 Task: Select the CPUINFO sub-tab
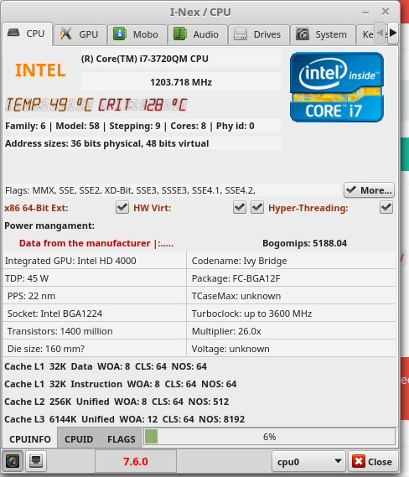point(30,439)
